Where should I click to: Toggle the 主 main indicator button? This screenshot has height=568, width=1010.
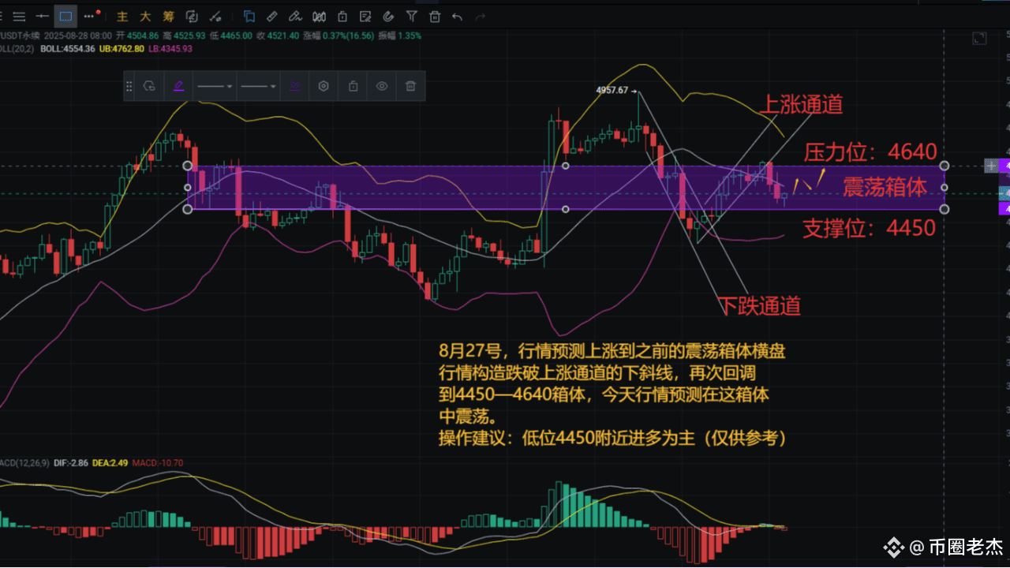tap(122, 16)
